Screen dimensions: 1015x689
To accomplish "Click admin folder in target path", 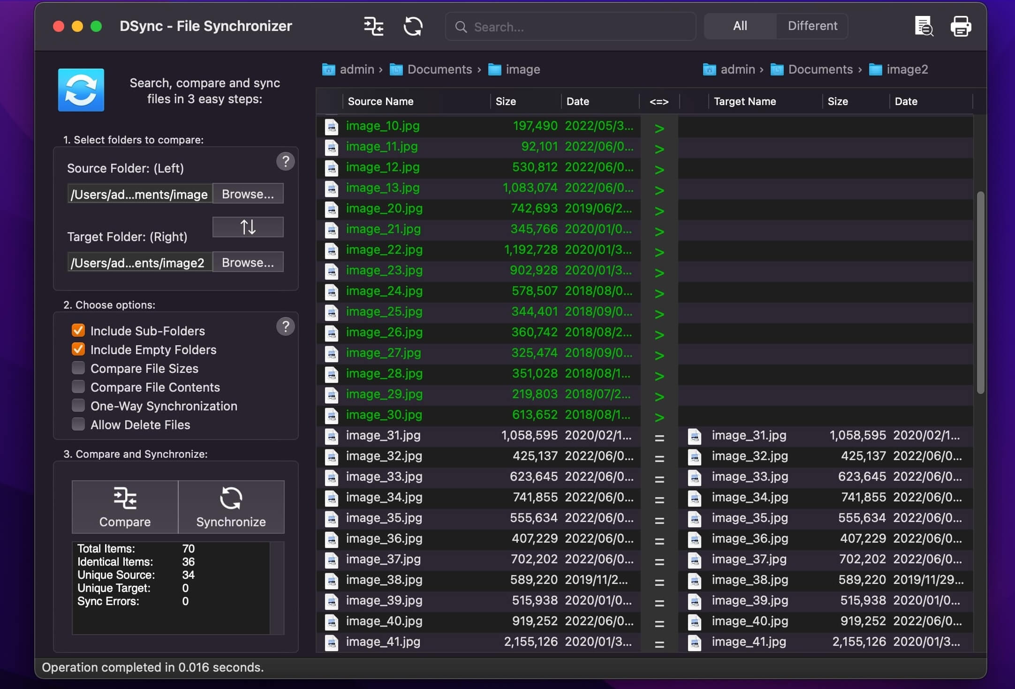I will (x=729, y=69).
